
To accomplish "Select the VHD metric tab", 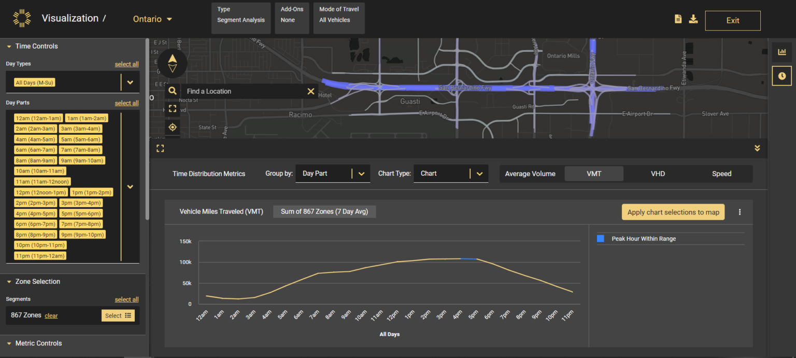I will (x=658, y=174).
